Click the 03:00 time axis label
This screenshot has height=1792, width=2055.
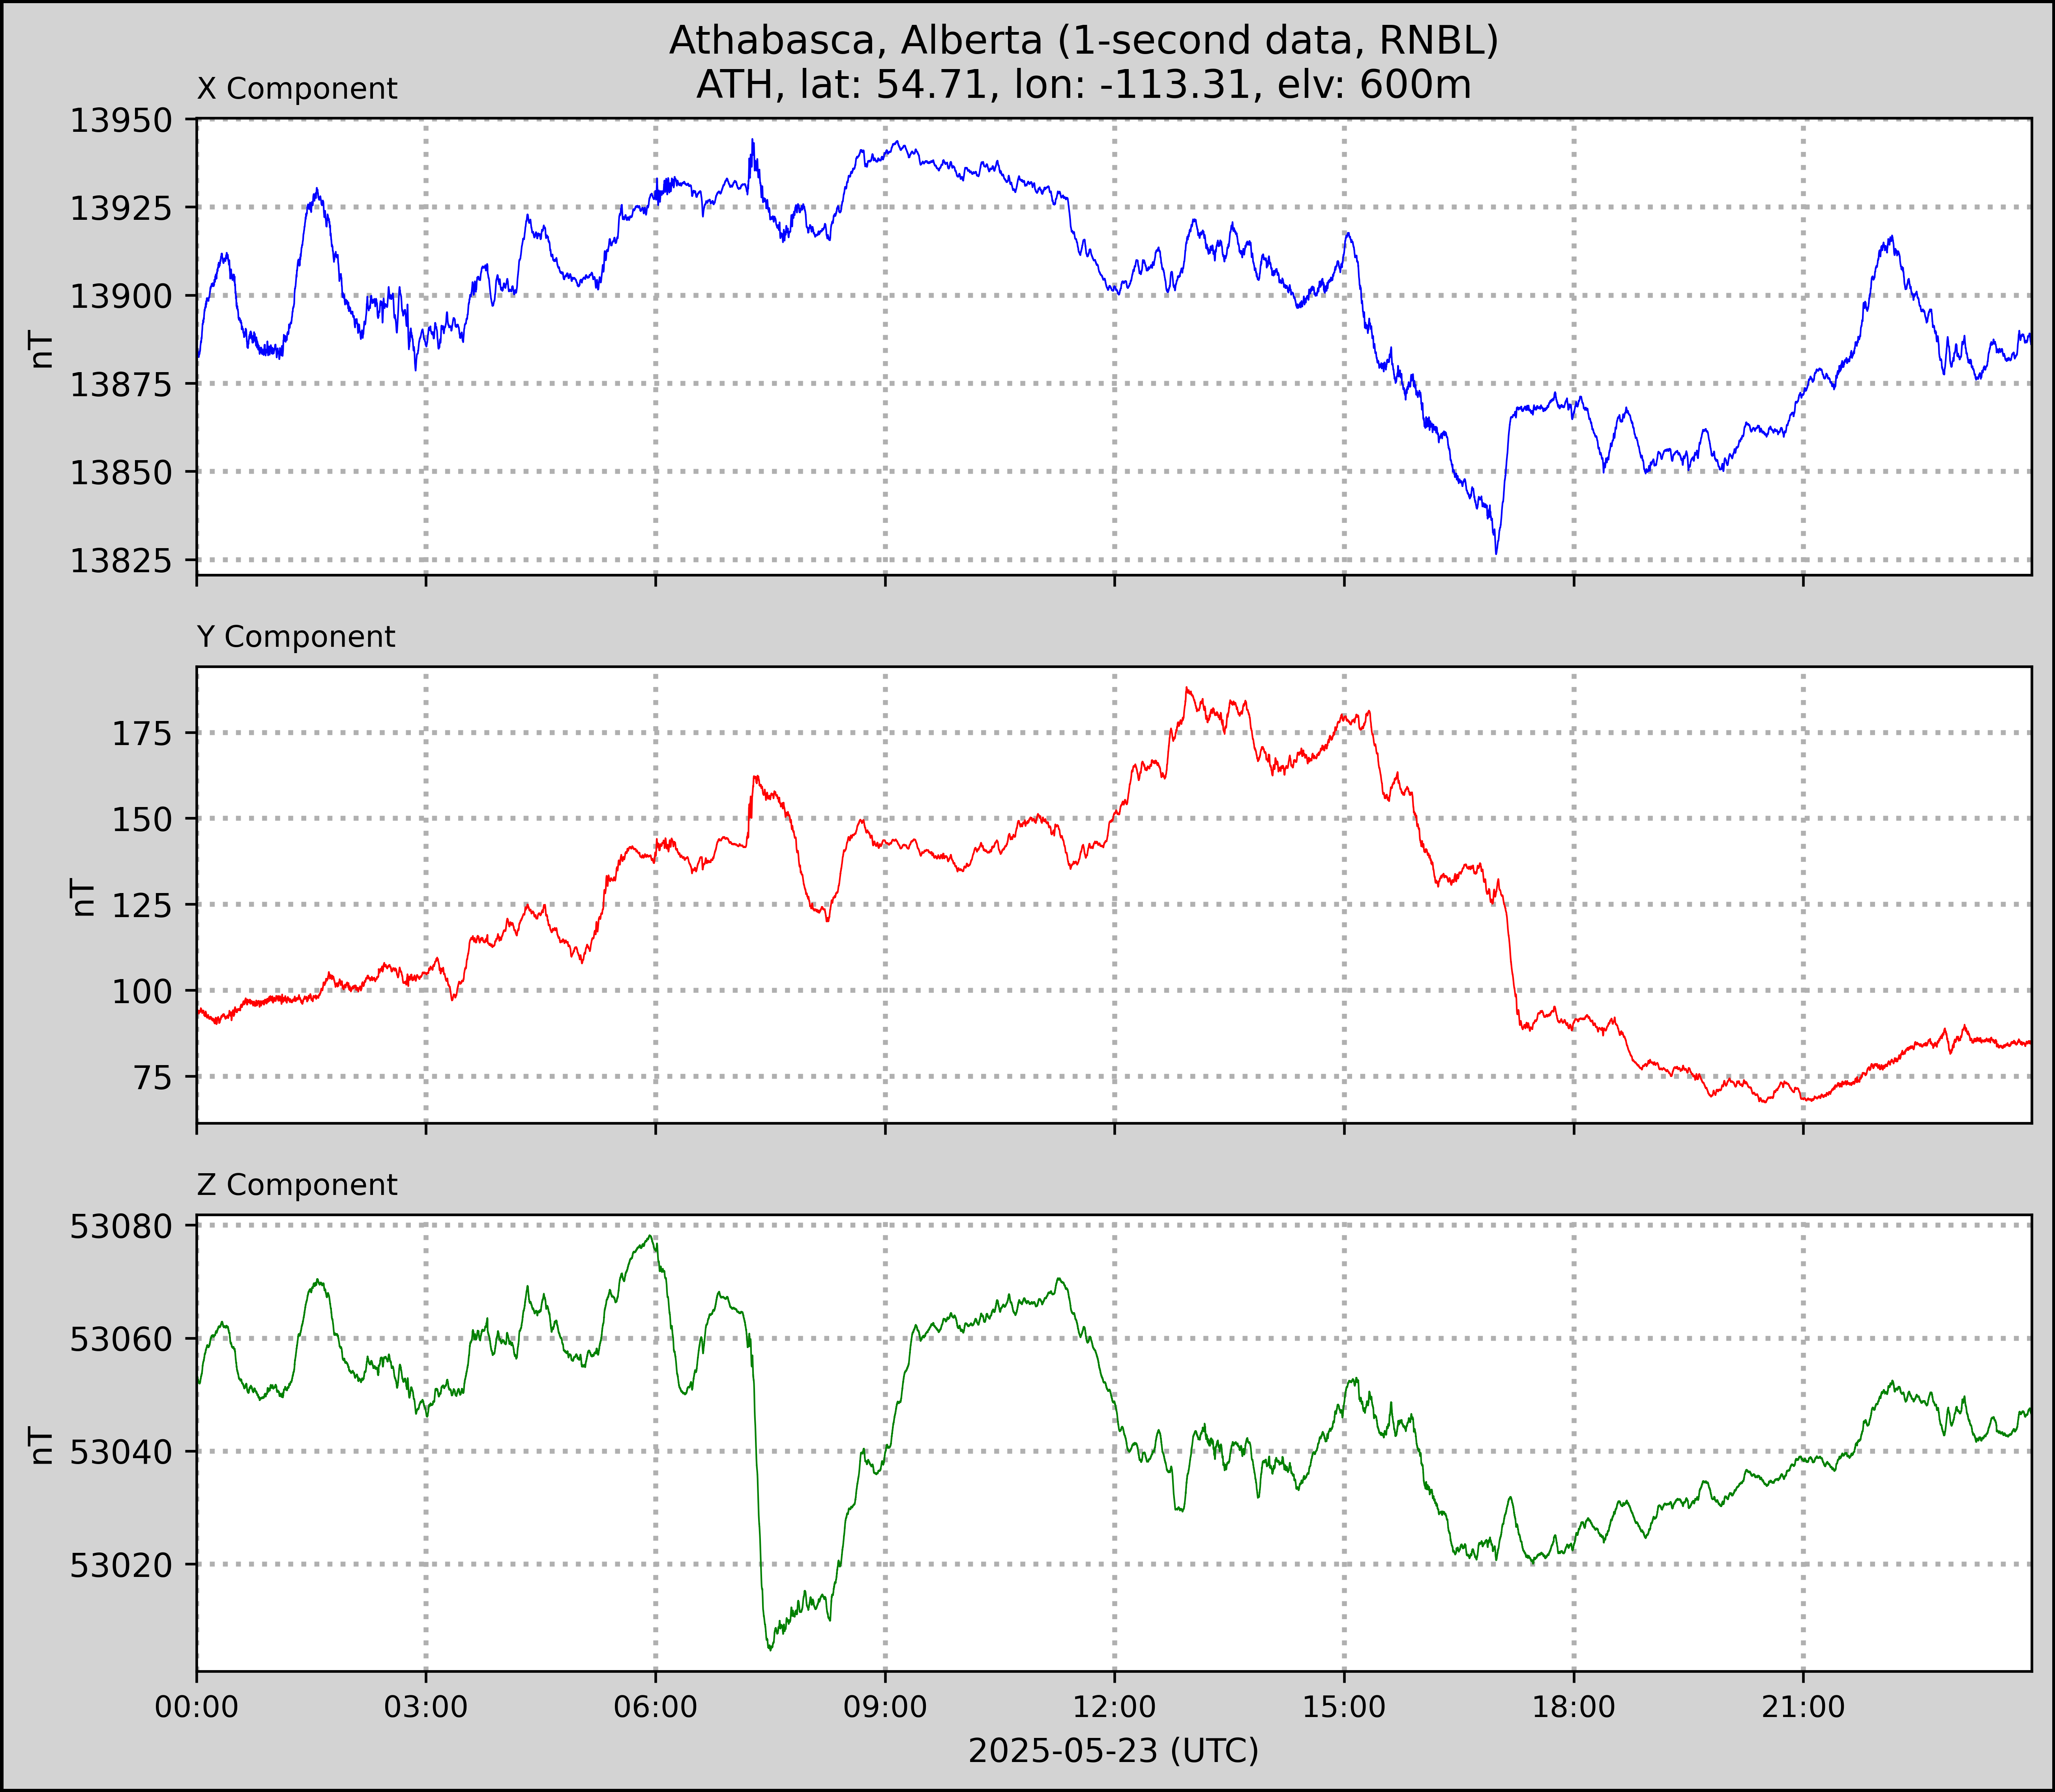pos(426,1707)
